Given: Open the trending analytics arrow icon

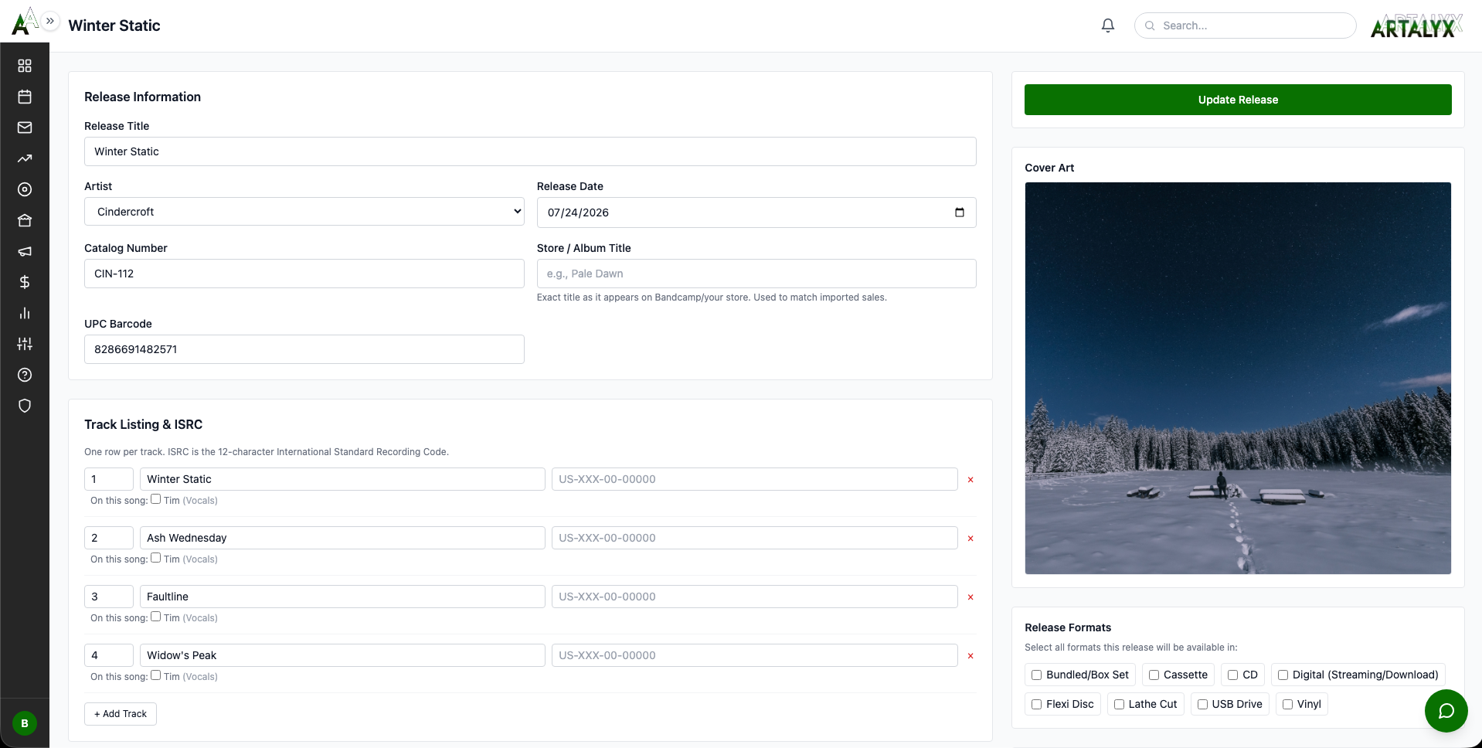Looking at the screenshot, I should pyautogui.click(x=25, y=158).
